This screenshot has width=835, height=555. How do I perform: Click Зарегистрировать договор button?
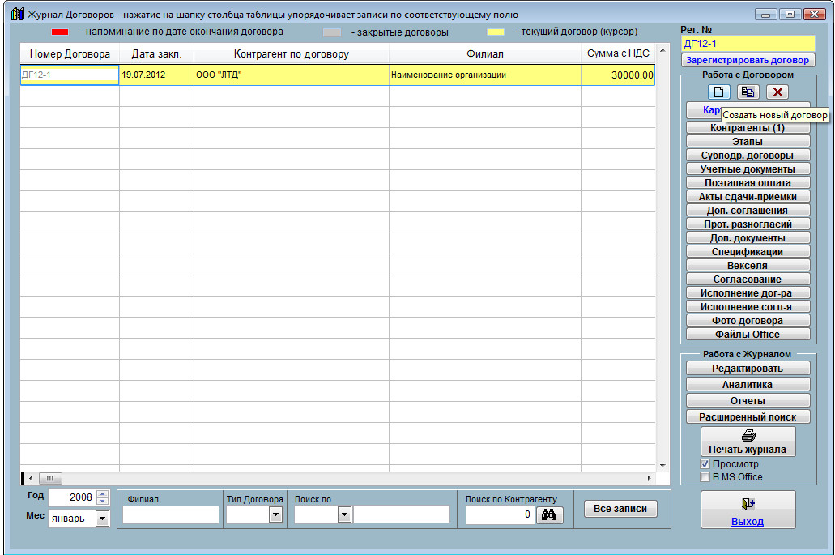[x=748, y=60]
